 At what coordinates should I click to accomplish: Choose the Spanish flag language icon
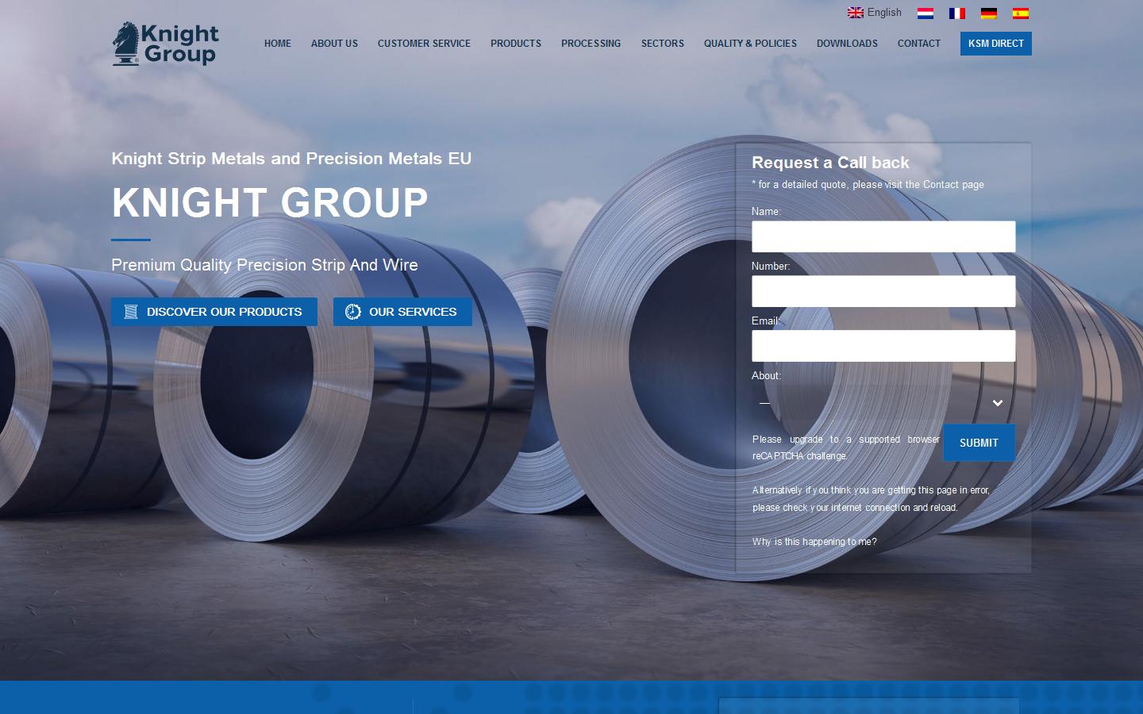pos(1020,13)
